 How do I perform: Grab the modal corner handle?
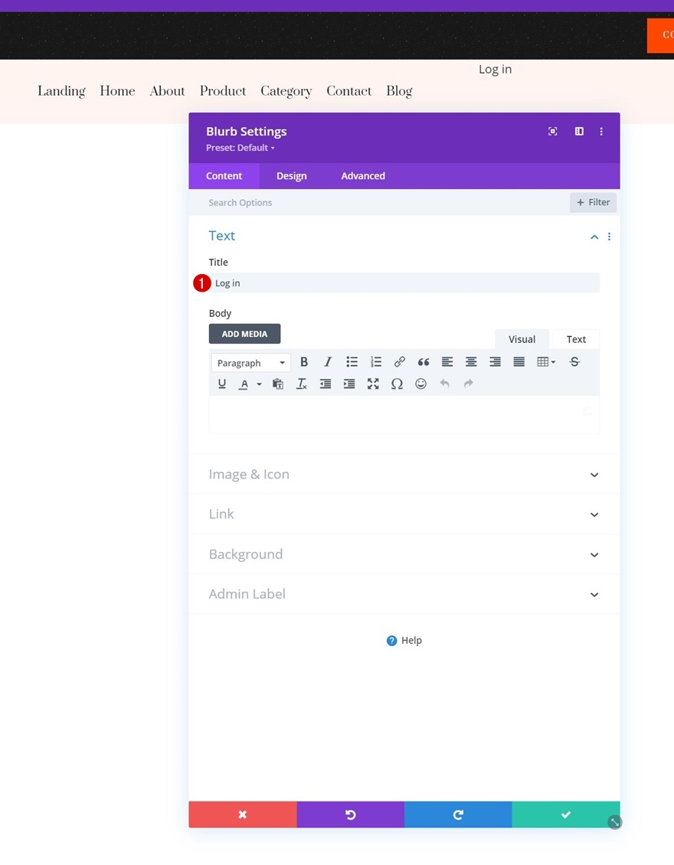coord(614,822)
